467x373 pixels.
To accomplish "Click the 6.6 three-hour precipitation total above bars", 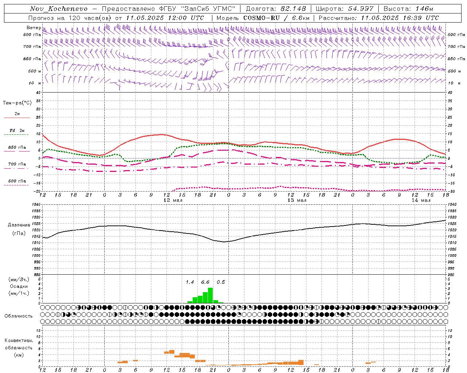I will [x=205, y=282].
